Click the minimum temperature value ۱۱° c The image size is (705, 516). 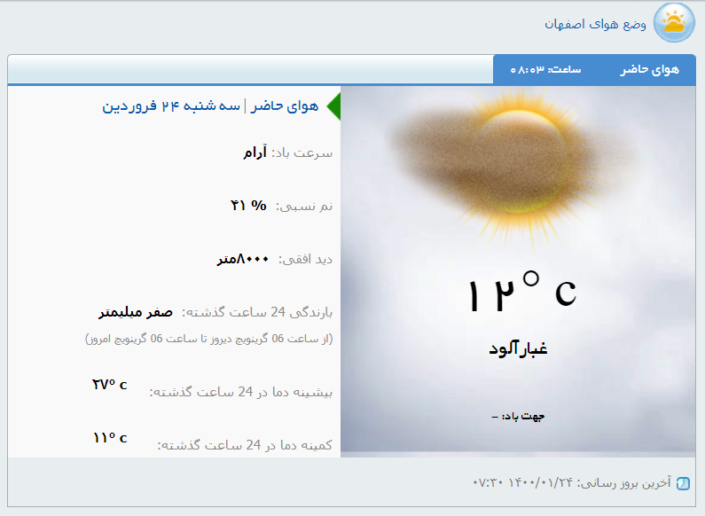[x=110, y=438]
